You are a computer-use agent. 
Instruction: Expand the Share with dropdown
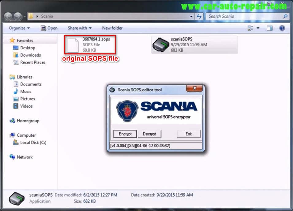coord(79,28)
